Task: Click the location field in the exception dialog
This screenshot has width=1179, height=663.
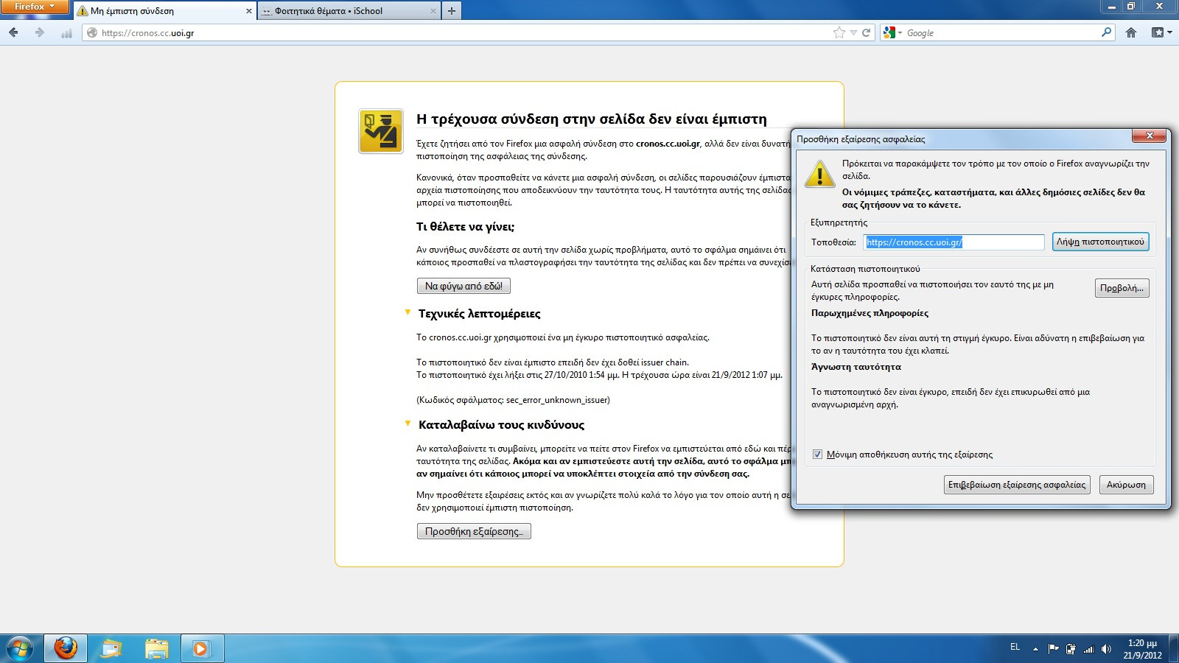Action: pyautogui.click(x=954, y=242)
